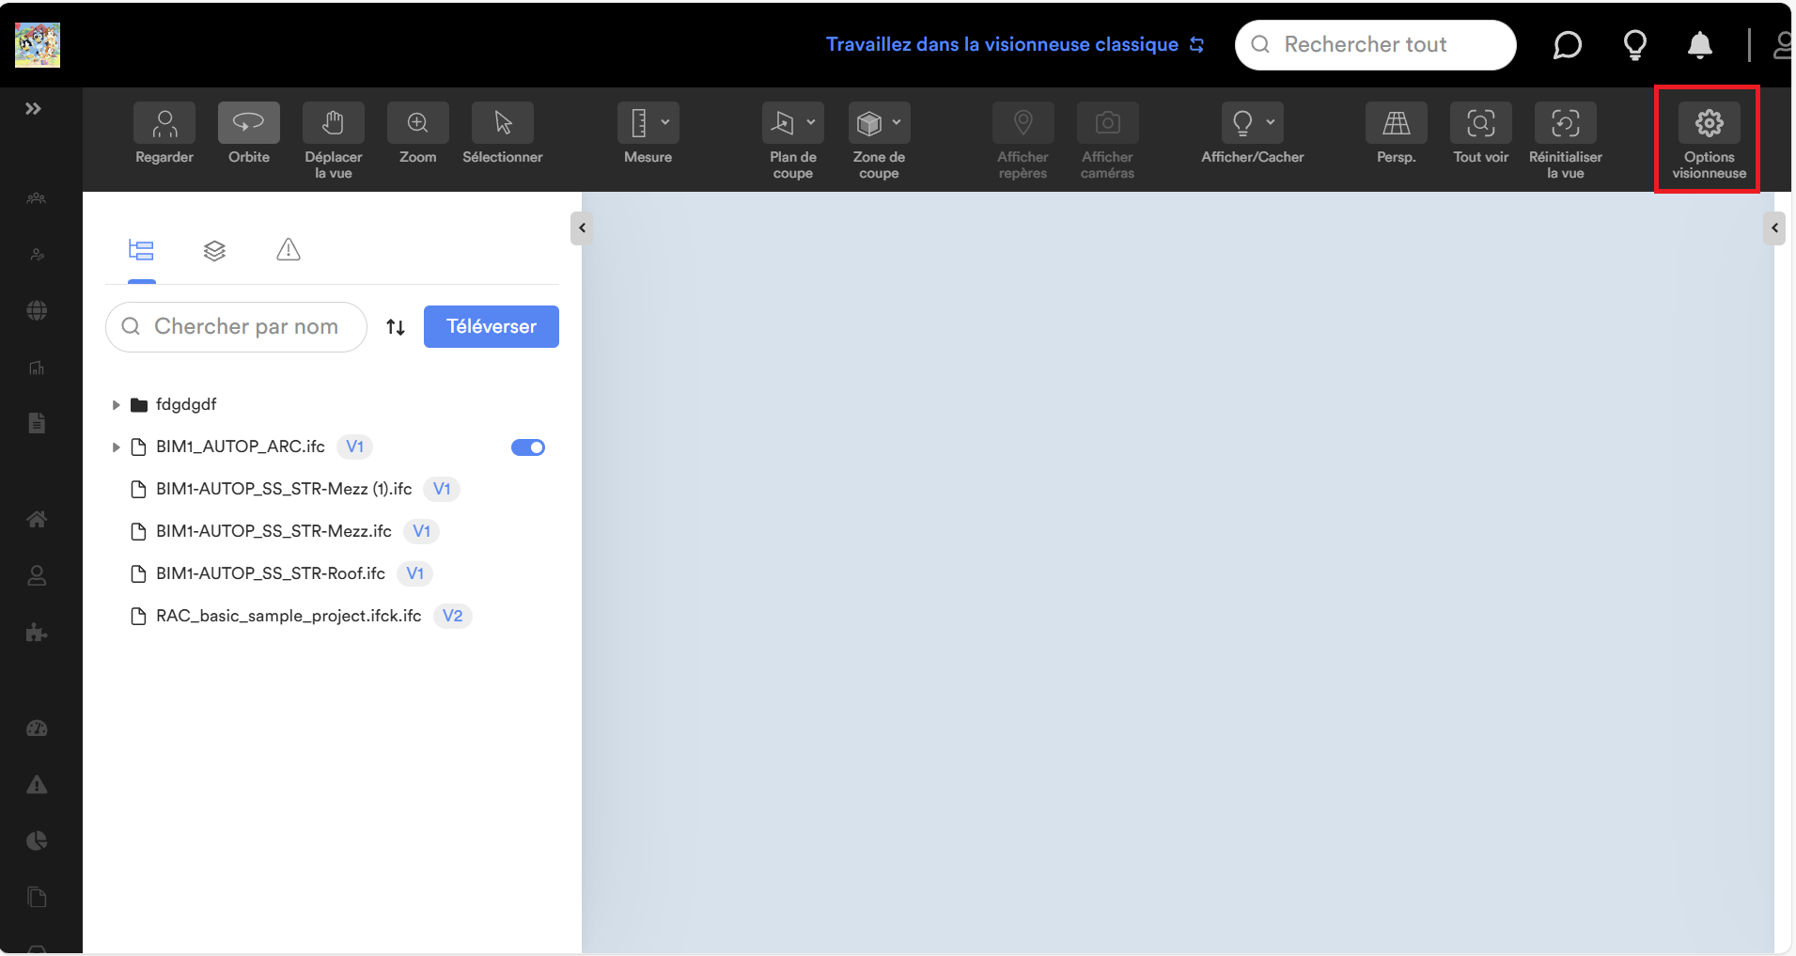Open the dashboard gauge sidebar icon
This screenshot has width=1796, height=956.
[x=37, y=729]
